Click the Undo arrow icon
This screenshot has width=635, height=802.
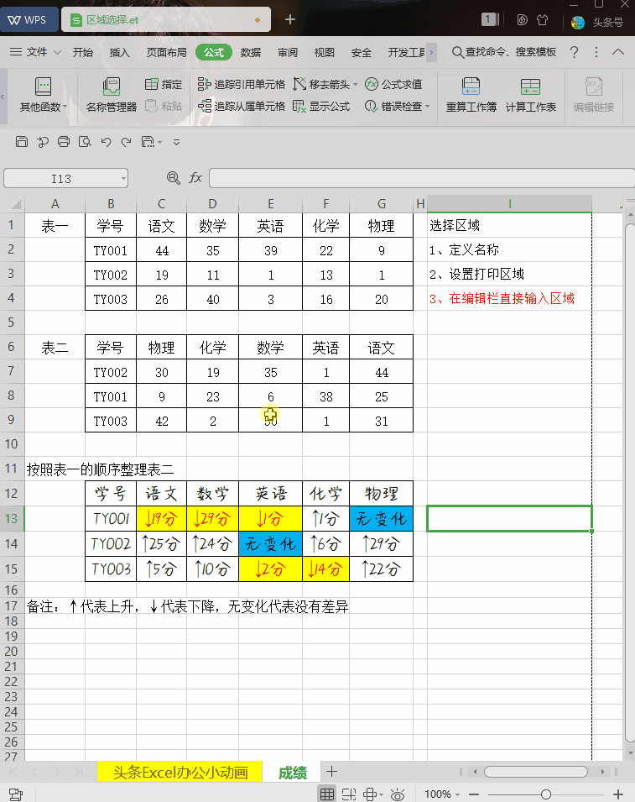click(x=106, y=142)
